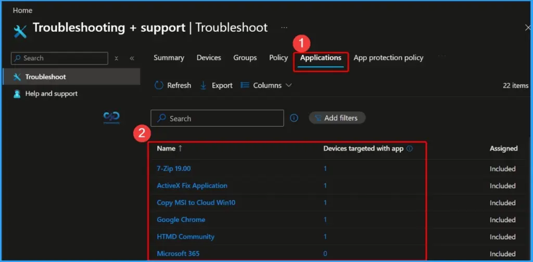Open the HTMD Community application

[186, 236]
